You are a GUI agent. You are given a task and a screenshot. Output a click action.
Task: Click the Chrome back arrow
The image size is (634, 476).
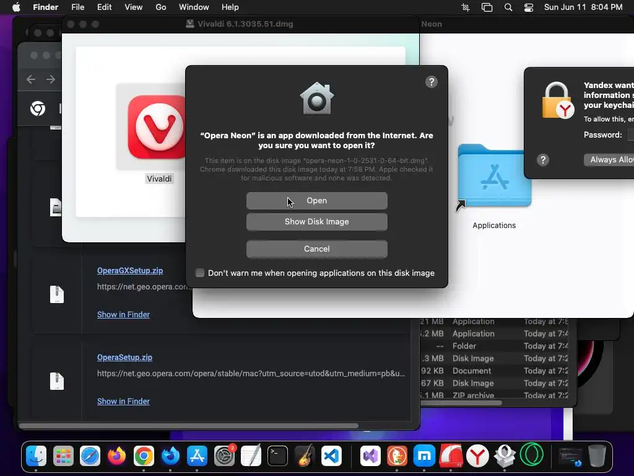coord(31,79)
